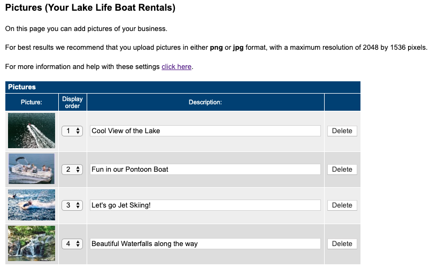Open display order dropdown showing 1
This screenshot has height=268, width=430.
(72, 131)
